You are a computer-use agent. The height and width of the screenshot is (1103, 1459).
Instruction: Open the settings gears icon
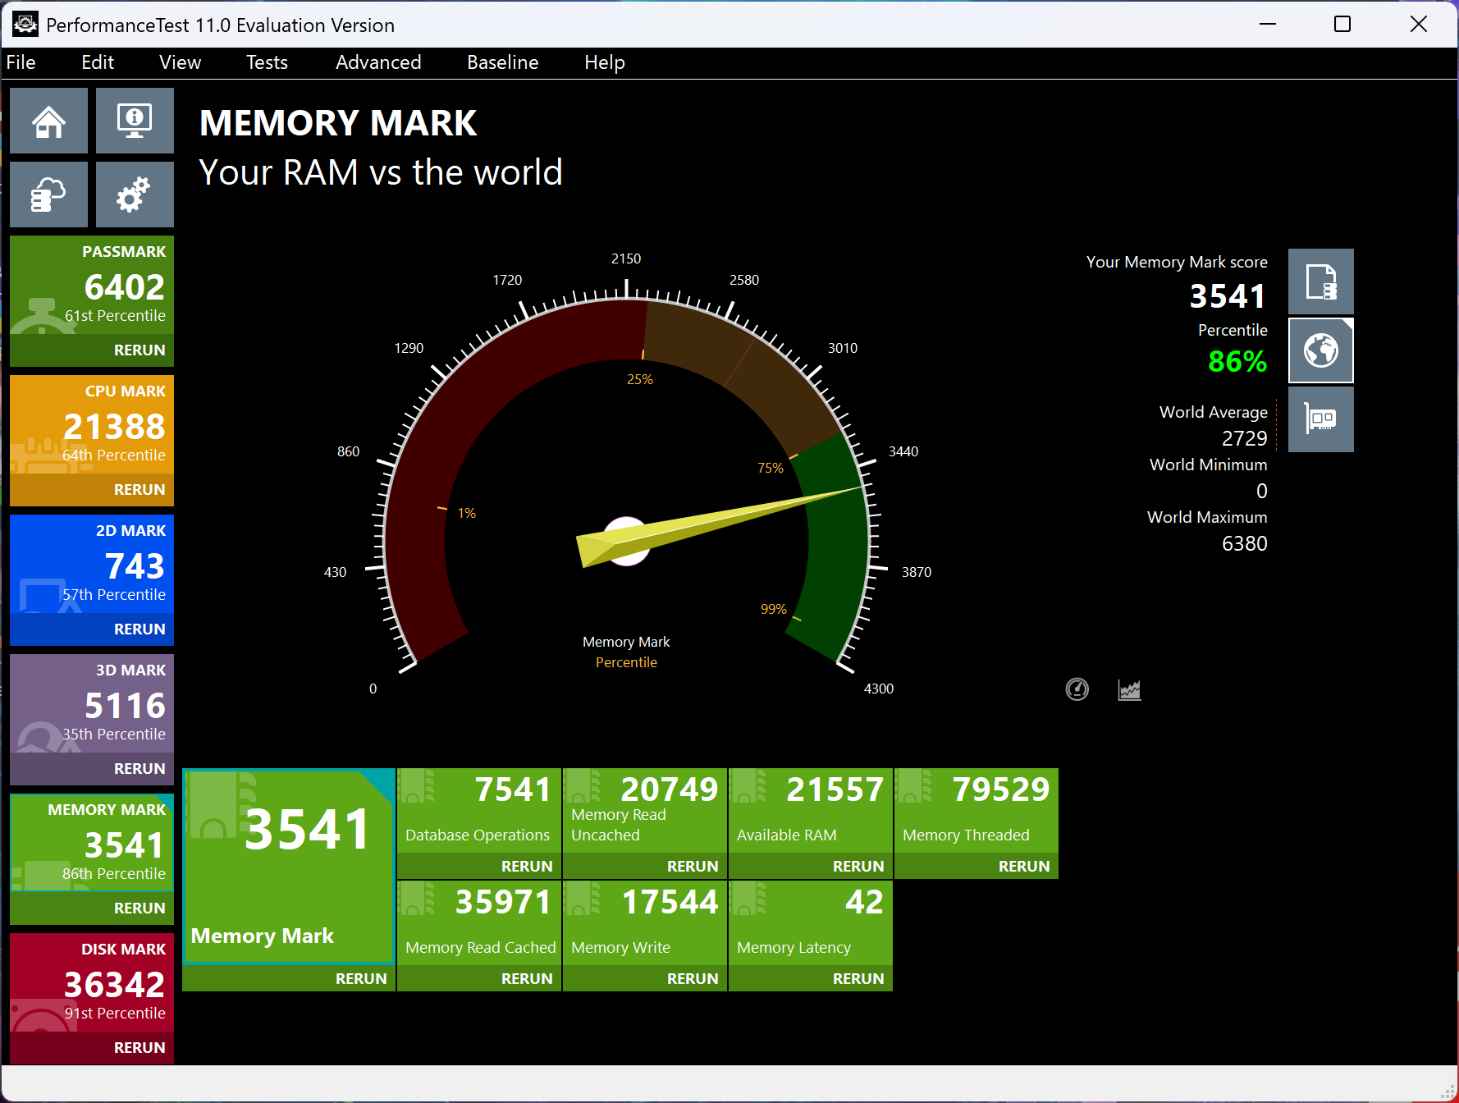click(135, 195)
